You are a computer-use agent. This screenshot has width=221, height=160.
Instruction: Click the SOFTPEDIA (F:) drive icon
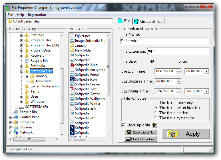[21, 108]
